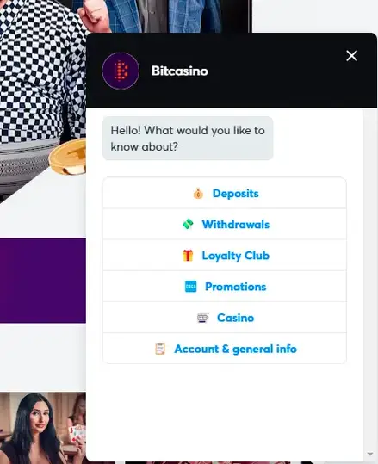The image size is (378, 464).
Task: Click the scrollbar down arrow in chat
Action: [370, 454]
